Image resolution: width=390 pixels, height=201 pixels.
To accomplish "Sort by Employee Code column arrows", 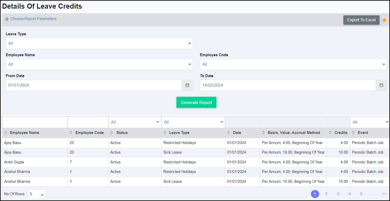I will pos(71,133).
